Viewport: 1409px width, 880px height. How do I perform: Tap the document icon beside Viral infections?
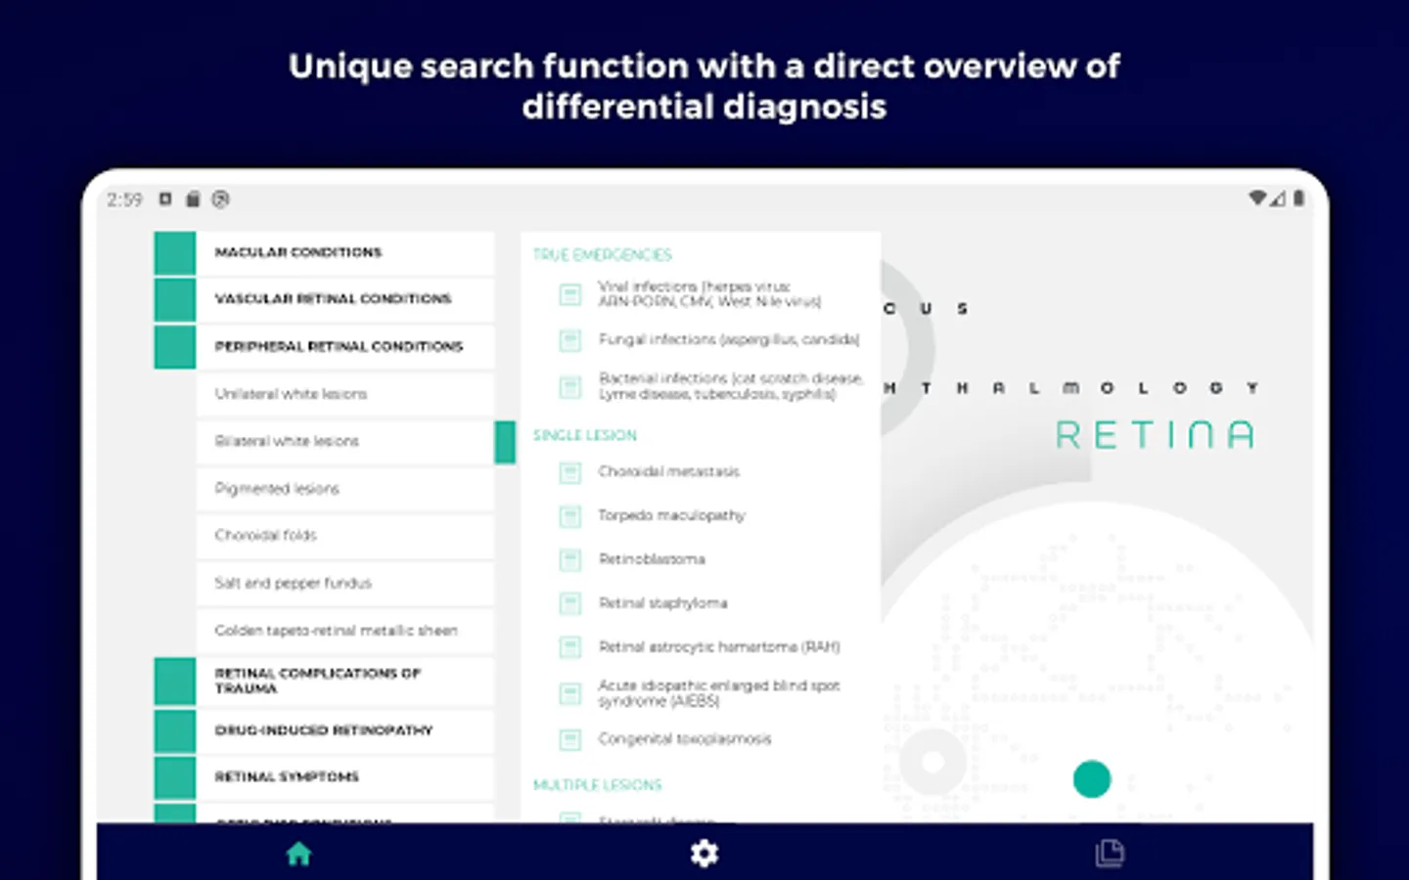tap(569, 293)
